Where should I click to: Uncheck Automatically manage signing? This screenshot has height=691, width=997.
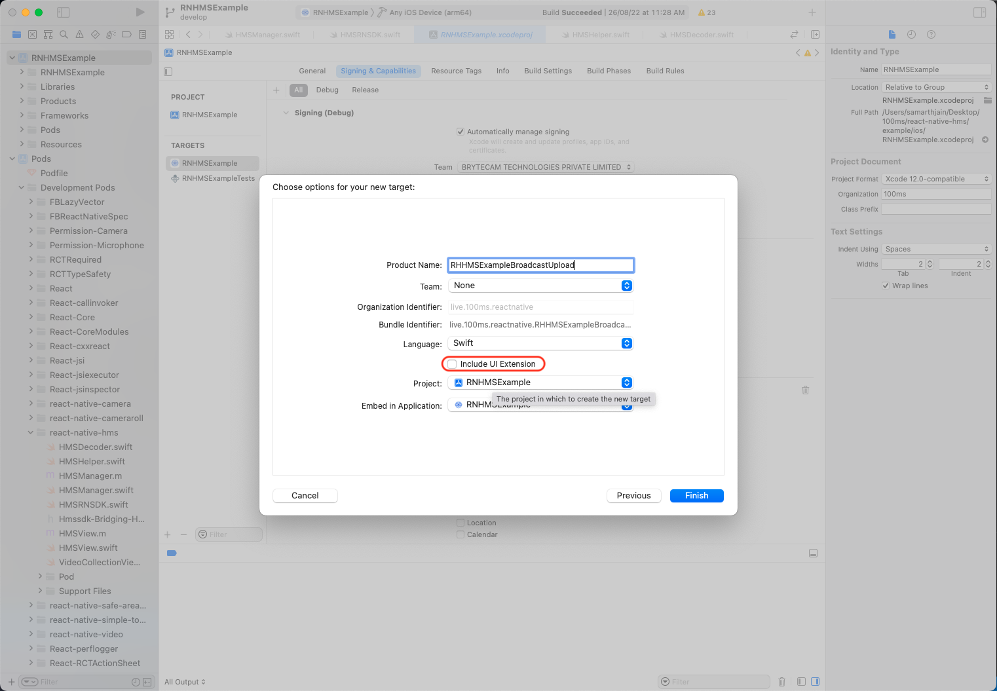coord(461,131)
